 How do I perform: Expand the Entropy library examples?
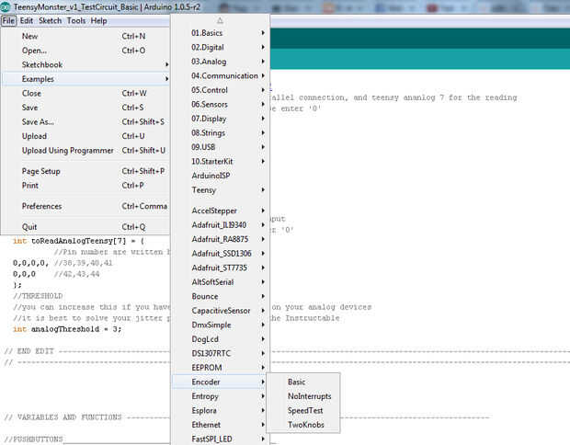click(x=220, y=396)
